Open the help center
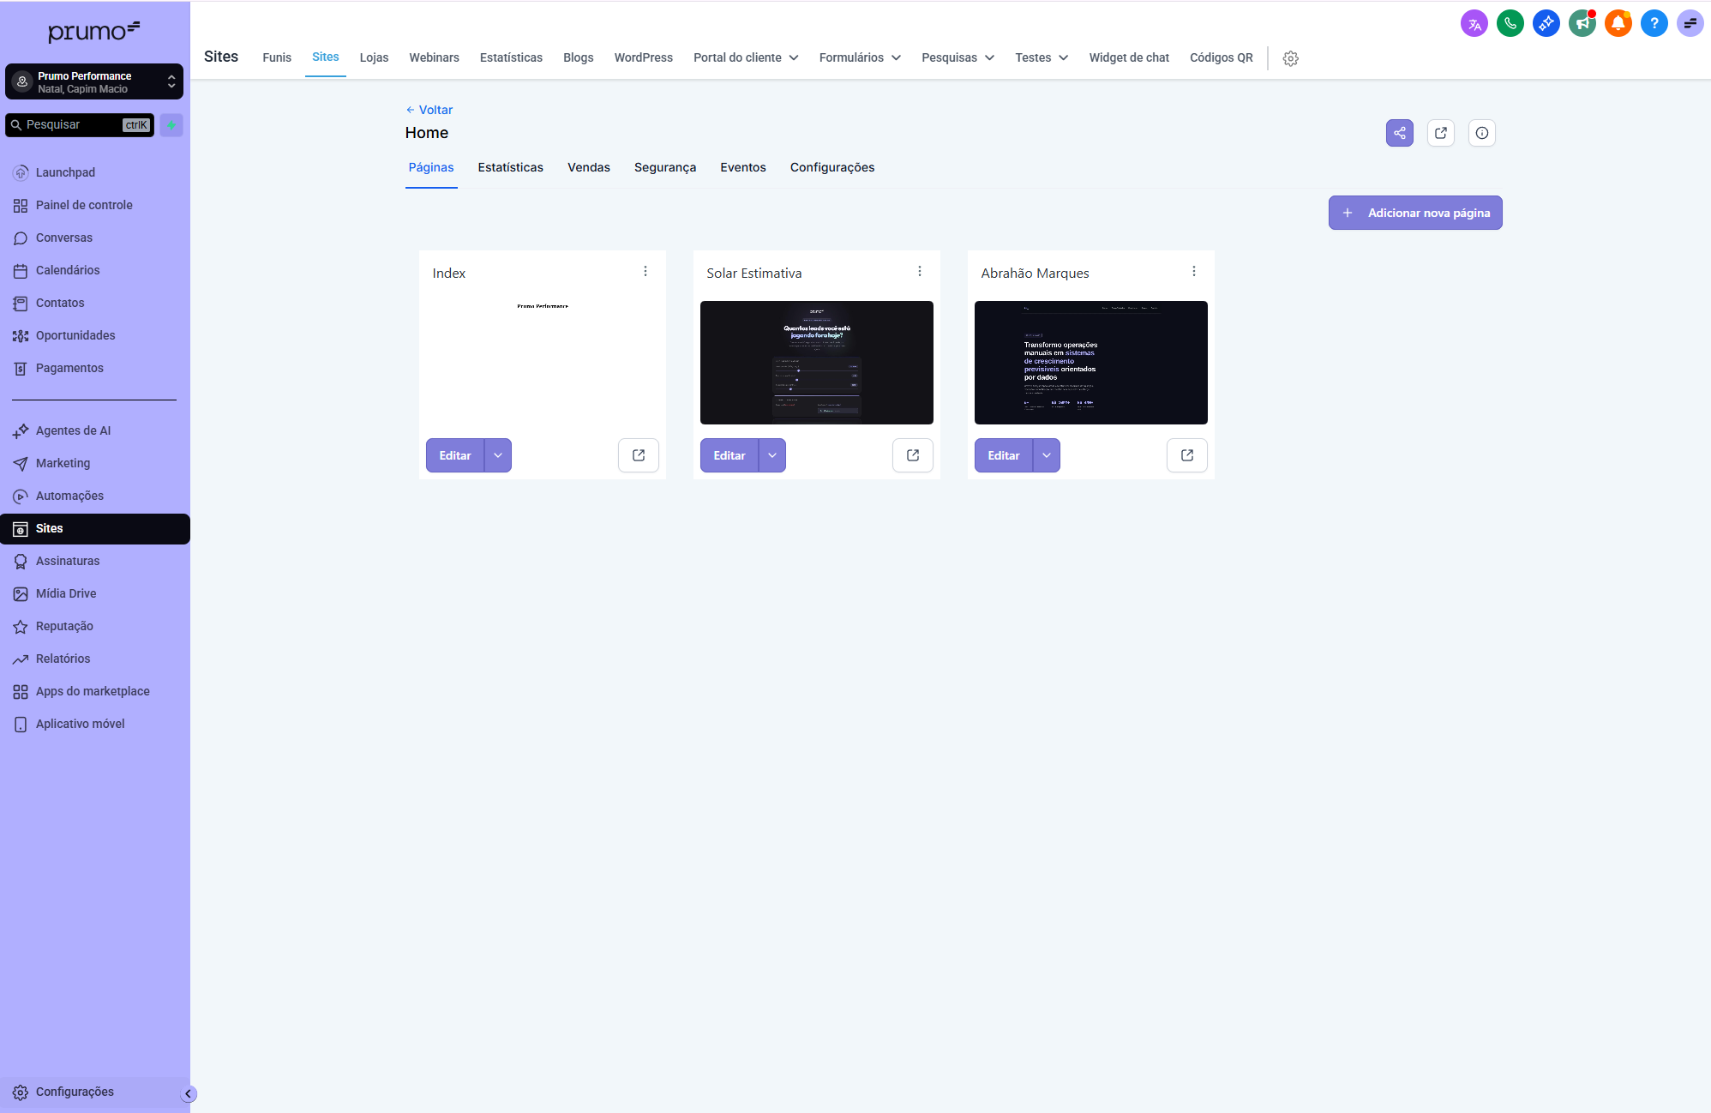Image resolution: width=1711 pixels, height=1113 pixels. [x=1654, y=23]
